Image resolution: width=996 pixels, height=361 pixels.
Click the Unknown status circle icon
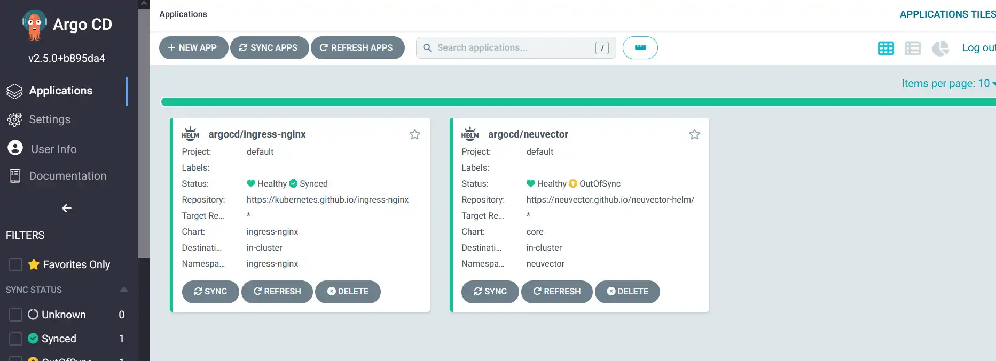[33, 315]
